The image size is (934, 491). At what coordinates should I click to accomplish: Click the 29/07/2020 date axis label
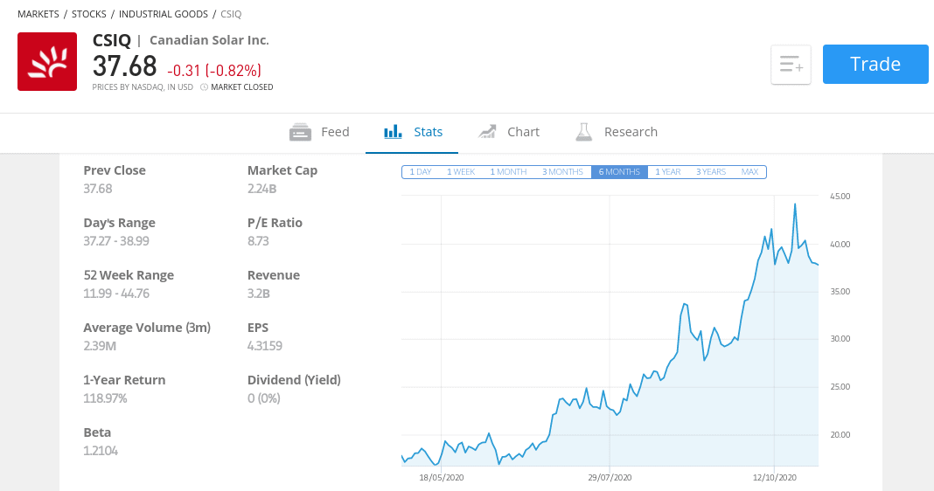(x=610, y=477)
